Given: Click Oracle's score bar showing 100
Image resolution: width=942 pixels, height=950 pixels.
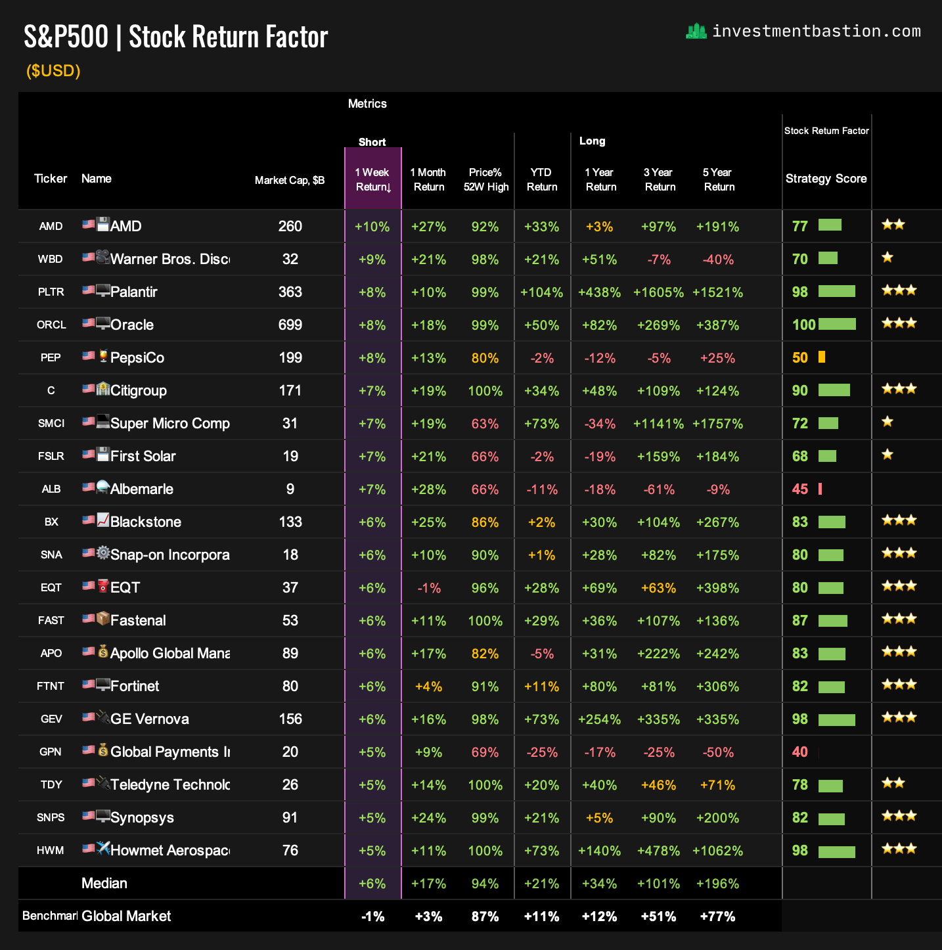Looking at the screenshot, I should point(837,324).
